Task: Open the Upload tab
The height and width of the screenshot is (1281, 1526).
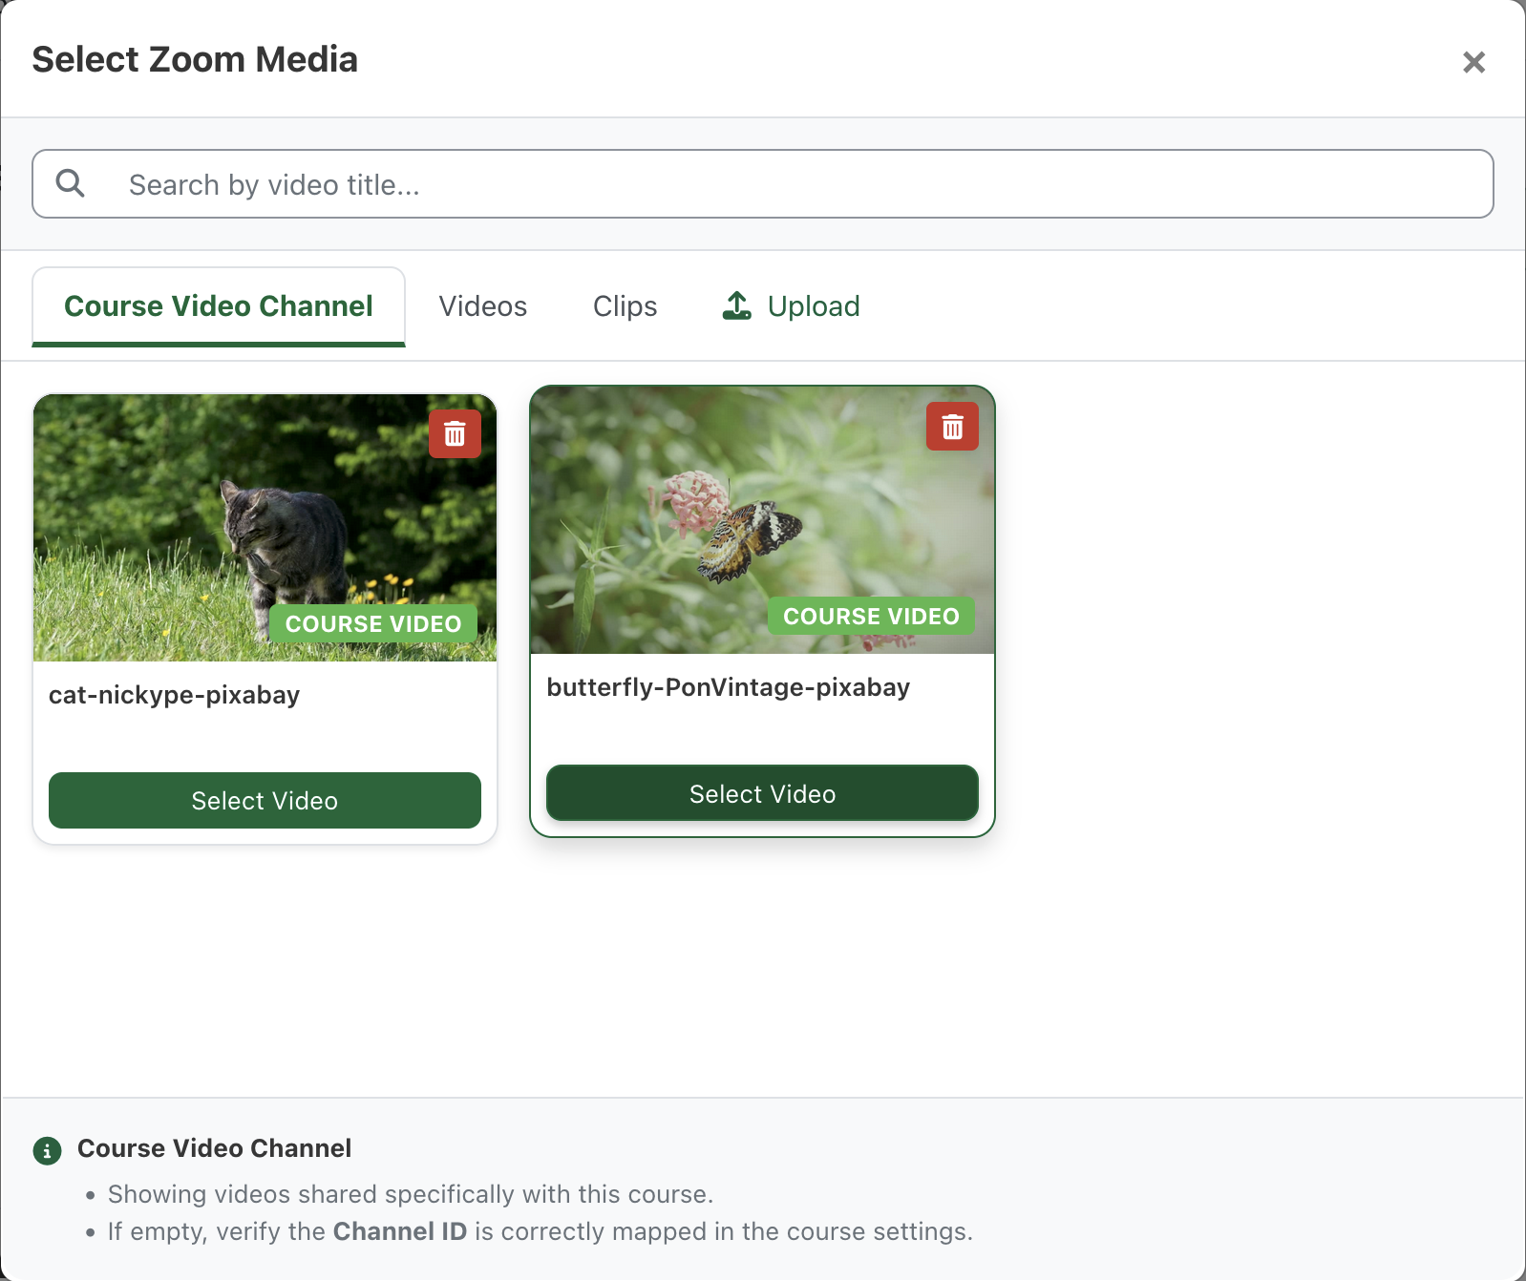Action: coord(791,306)
